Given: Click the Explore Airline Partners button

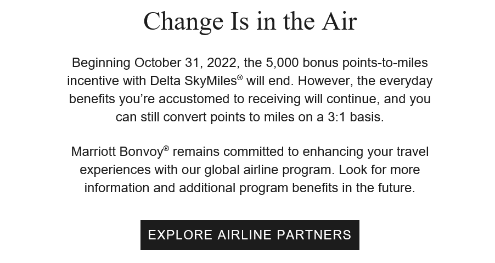Looking at the screenshot, I should [x=250, y=235].
